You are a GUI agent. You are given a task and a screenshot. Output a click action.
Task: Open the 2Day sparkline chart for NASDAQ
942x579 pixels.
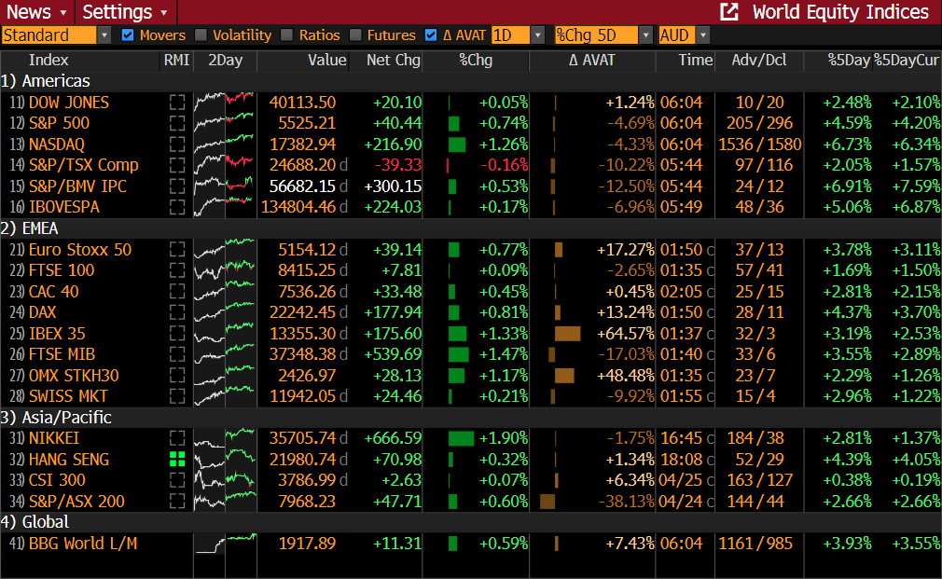pyautogui.click(x=224, y=145)
